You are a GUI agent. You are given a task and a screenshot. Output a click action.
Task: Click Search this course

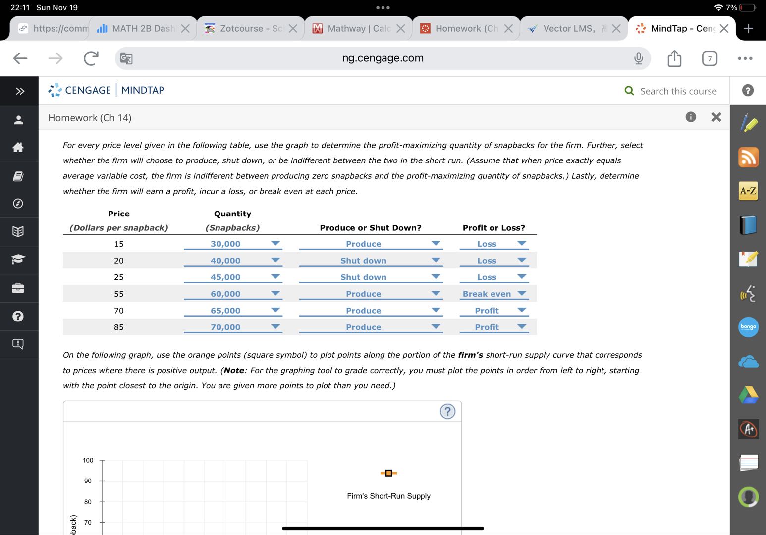pos(672,91)
